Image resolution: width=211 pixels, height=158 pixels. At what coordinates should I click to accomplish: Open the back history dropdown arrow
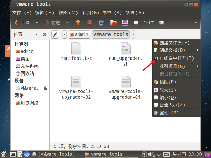point(36,23)
